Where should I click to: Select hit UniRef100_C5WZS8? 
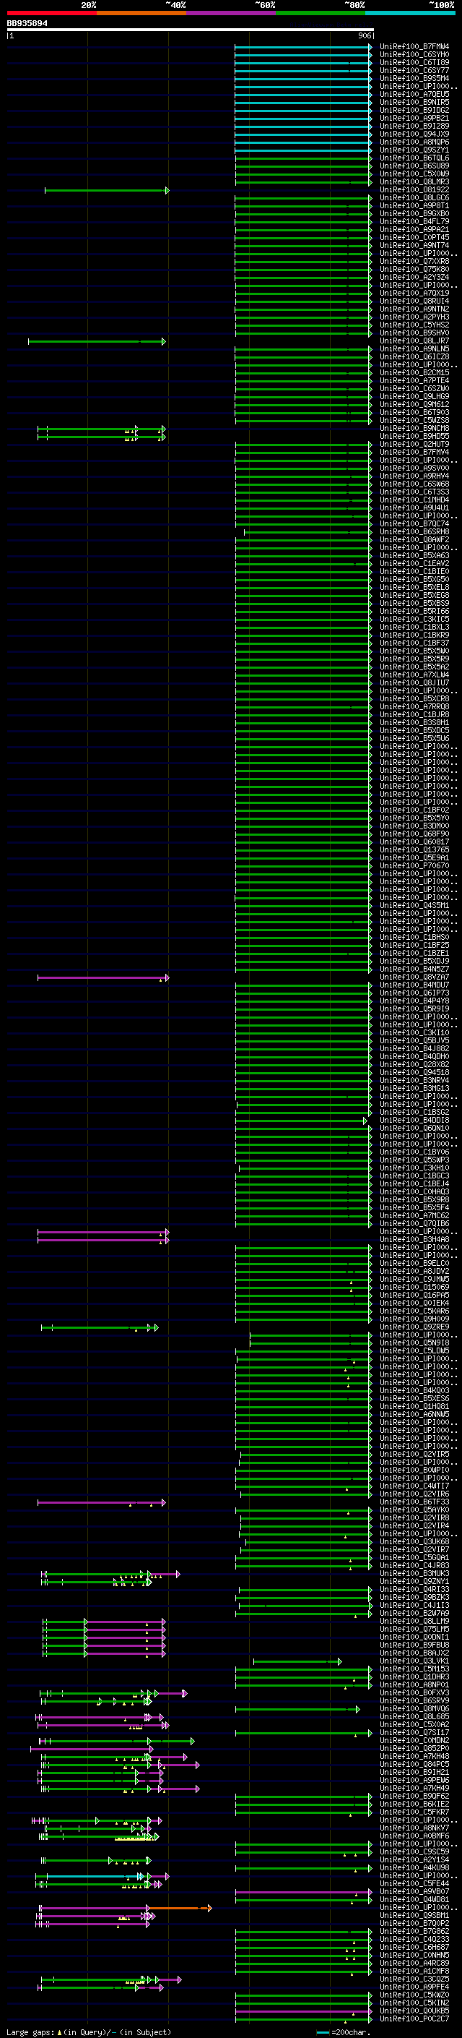pos(414,420)
